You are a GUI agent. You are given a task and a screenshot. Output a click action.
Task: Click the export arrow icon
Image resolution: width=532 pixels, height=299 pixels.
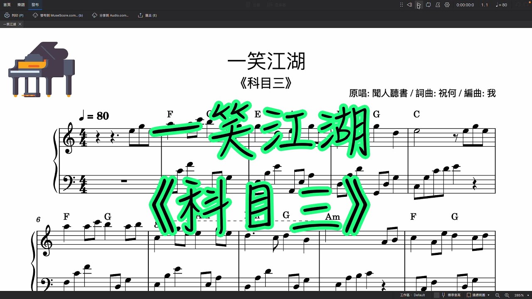coord(140,15)
